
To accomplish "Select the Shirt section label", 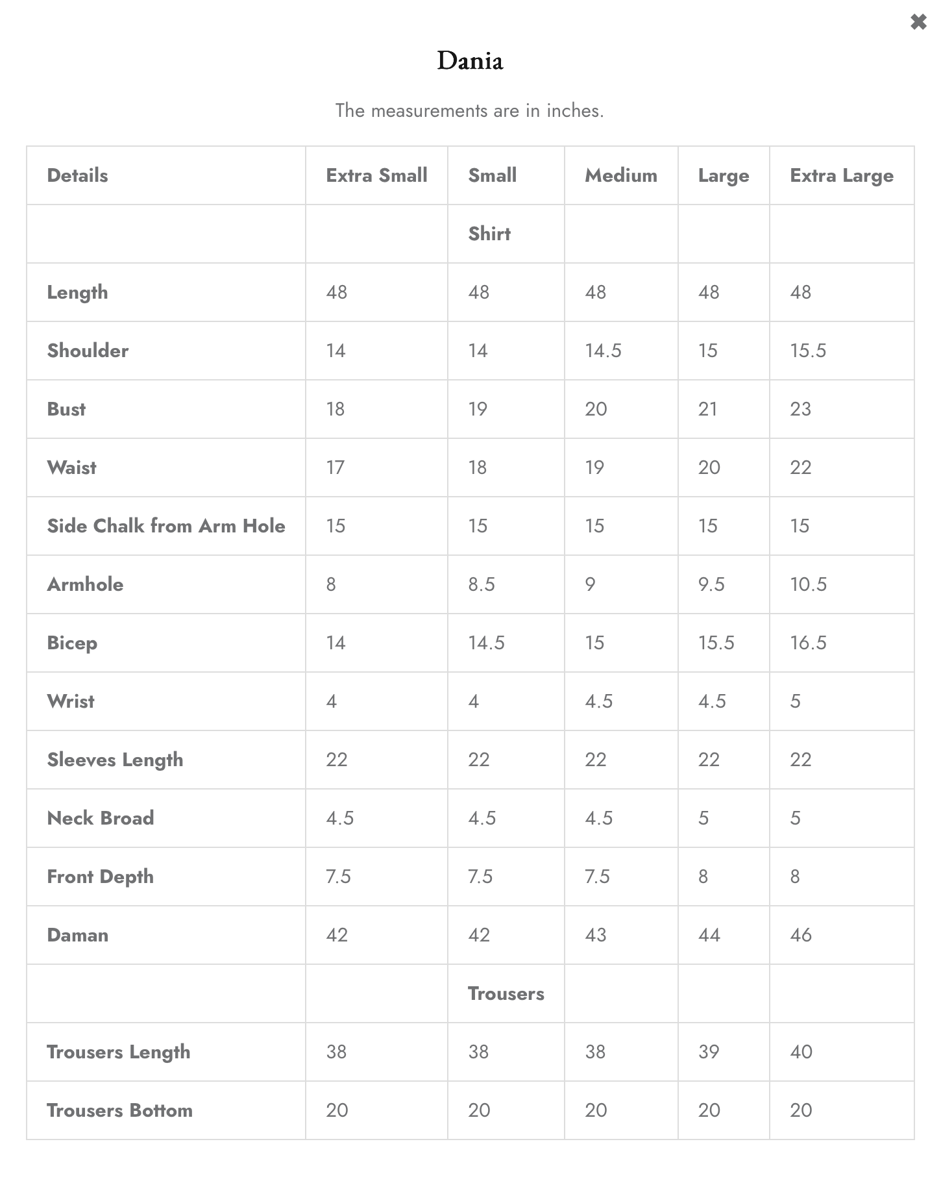I will click(x=489, y=234).
